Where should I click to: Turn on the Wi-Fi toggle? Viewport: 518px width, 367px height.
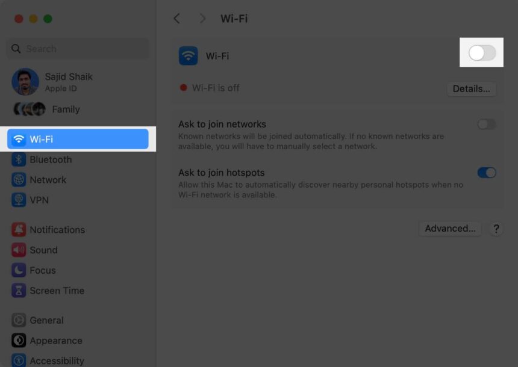pyautogui.click(x=481, y=52)
